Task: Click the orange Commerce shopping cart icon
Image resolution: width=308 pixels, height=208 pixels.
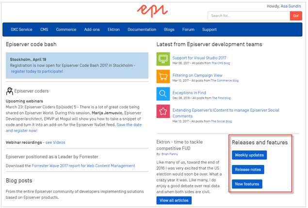Action: click(x=163, y=77)
